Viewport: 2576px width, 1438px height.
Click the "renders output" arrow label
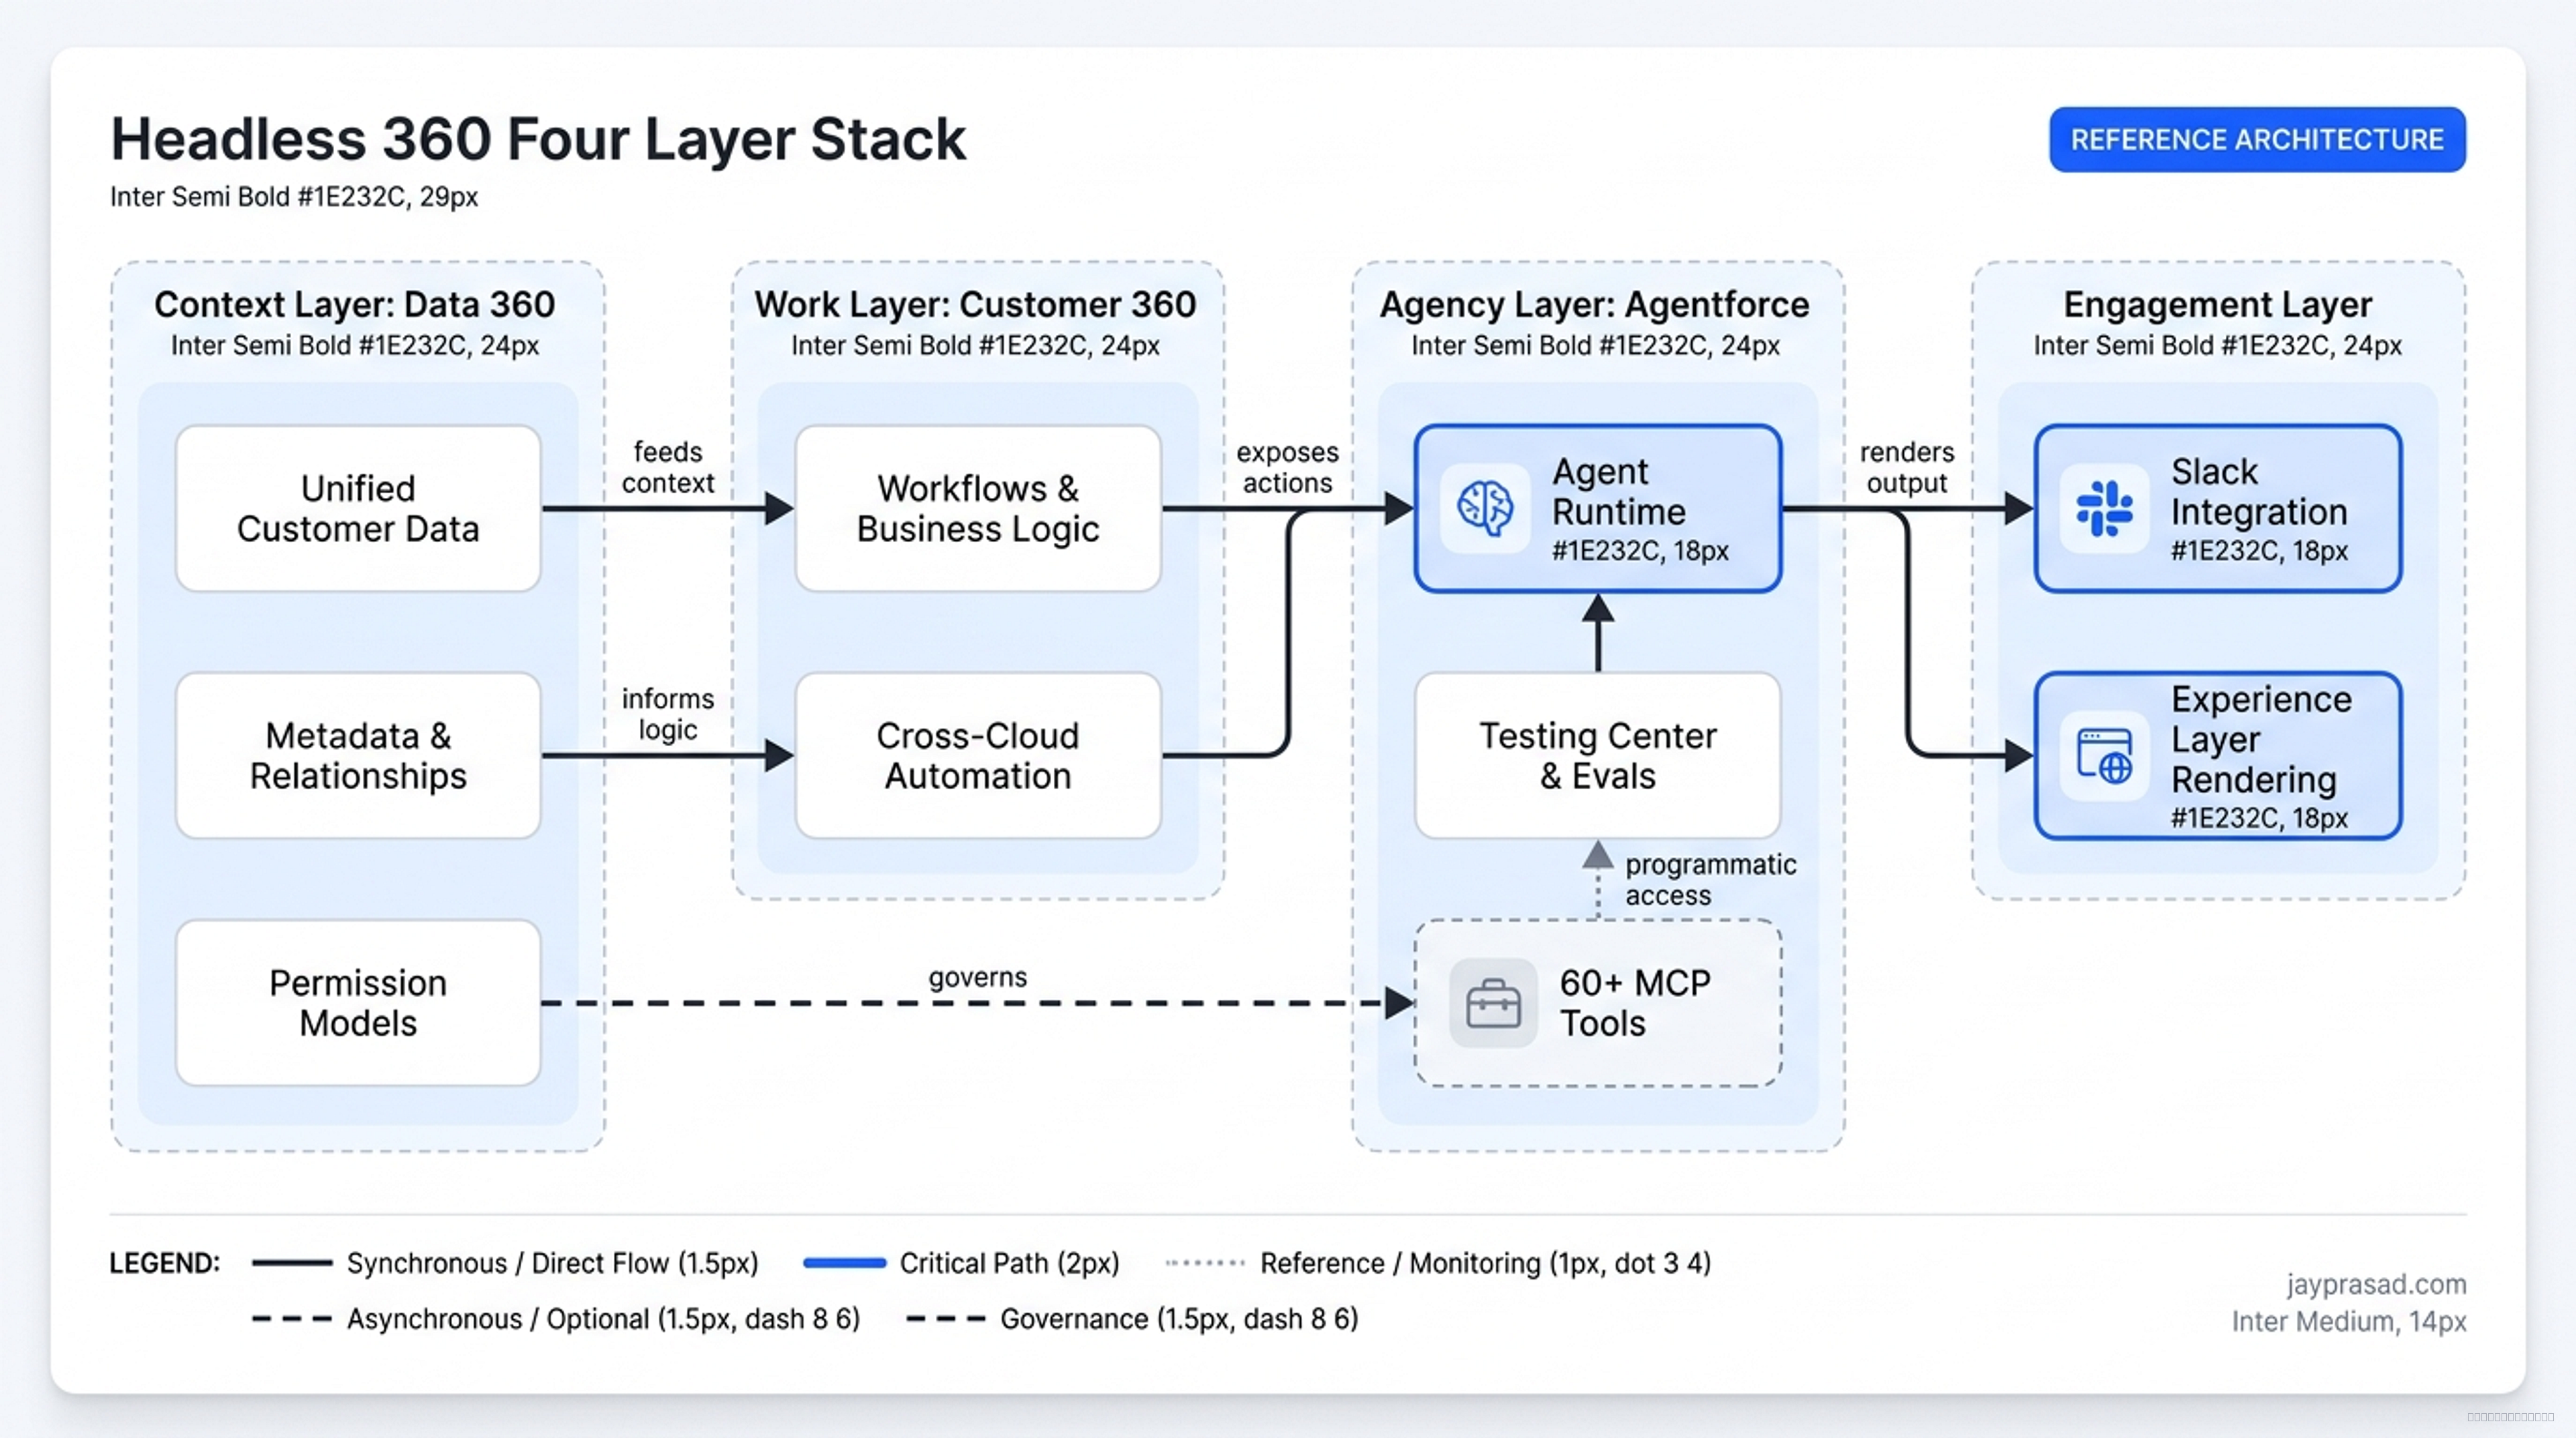[1907, 467]
